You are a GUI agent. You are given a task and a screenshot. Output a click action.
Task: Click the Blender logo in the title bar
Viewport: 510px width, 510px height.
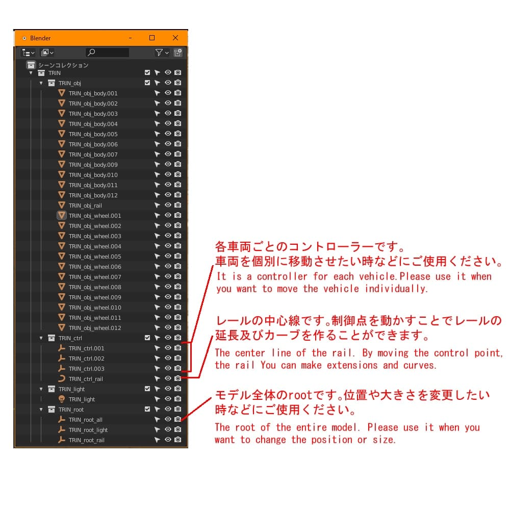24,38
